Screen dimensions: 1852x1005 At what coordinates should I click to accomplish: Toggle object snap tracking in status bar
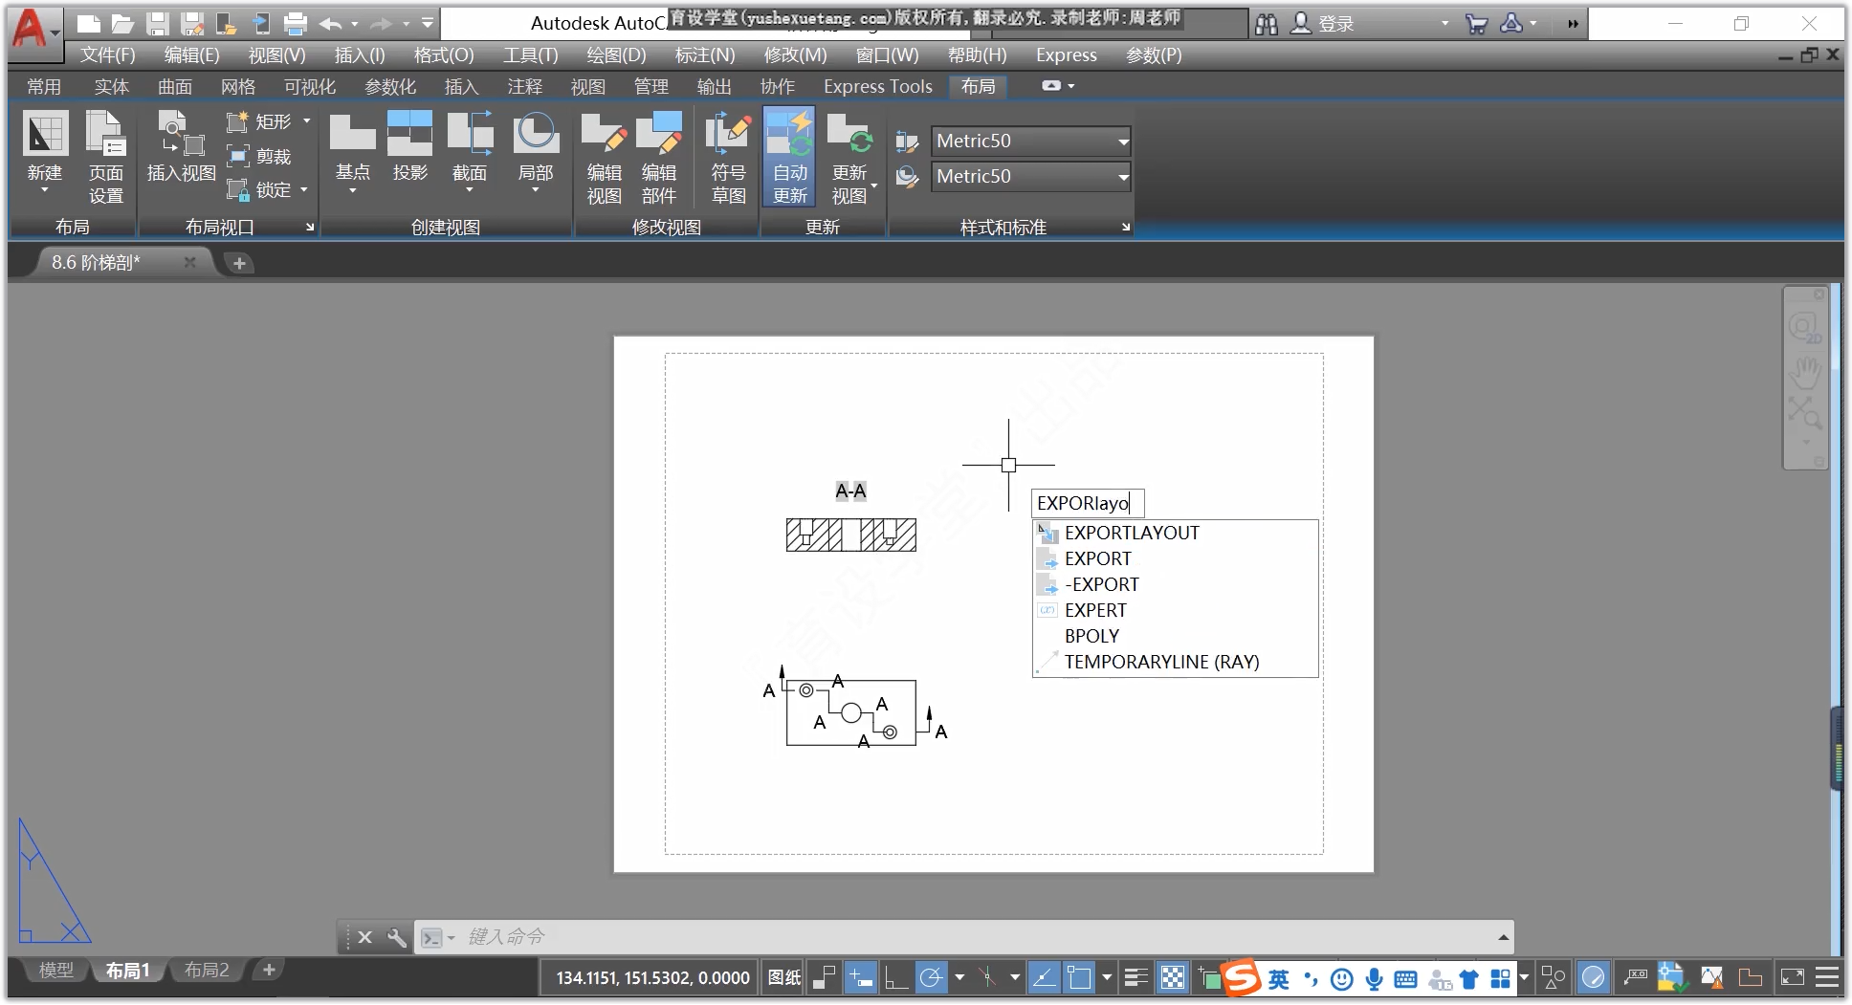[x=1044, y=977]
